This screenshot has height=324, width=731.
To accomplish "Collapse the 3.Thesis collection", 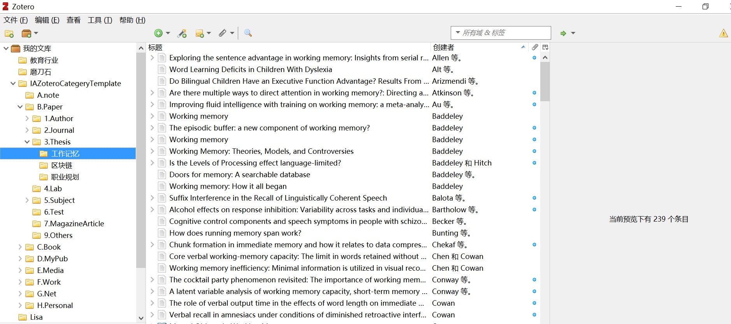I will [27, 142].
